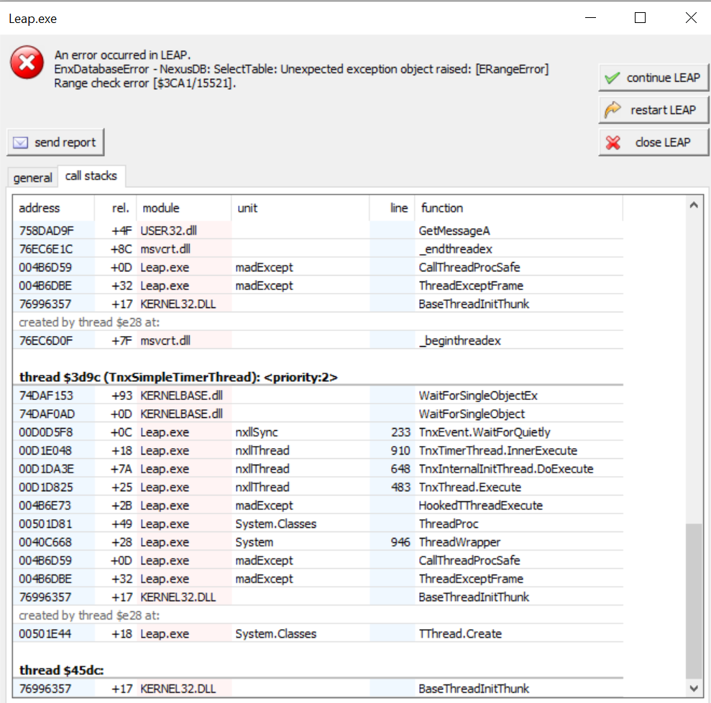
Task: Click the vertical scrollbar thumb
Action: pos(694,600)
